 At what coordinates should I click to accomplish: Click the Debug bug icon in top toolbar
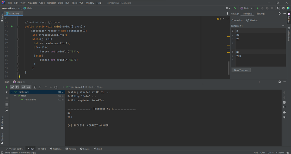263,8
